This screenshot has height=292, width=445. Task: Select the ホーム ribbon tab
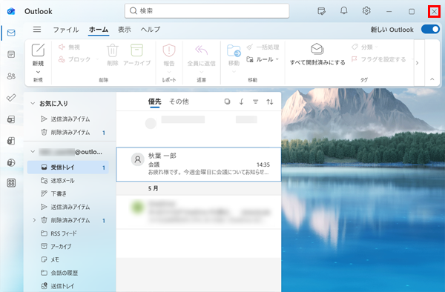click(99, 30)
